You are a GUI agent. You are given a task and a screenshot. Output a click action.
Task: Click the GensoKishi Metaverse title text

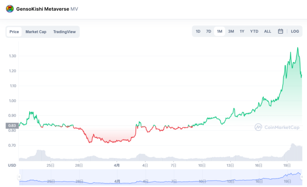(43, 9)
